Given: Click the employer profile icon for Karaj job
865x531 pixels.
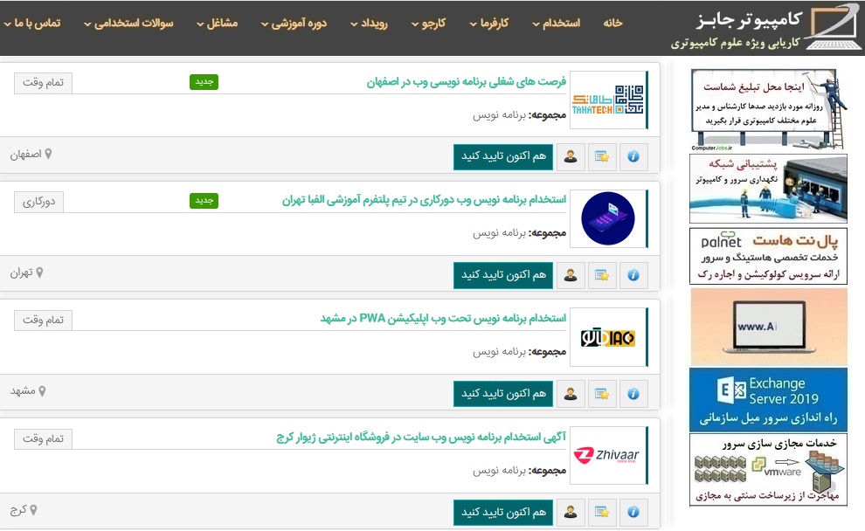Looking at the screenshot, I should (x=571, y=513).
